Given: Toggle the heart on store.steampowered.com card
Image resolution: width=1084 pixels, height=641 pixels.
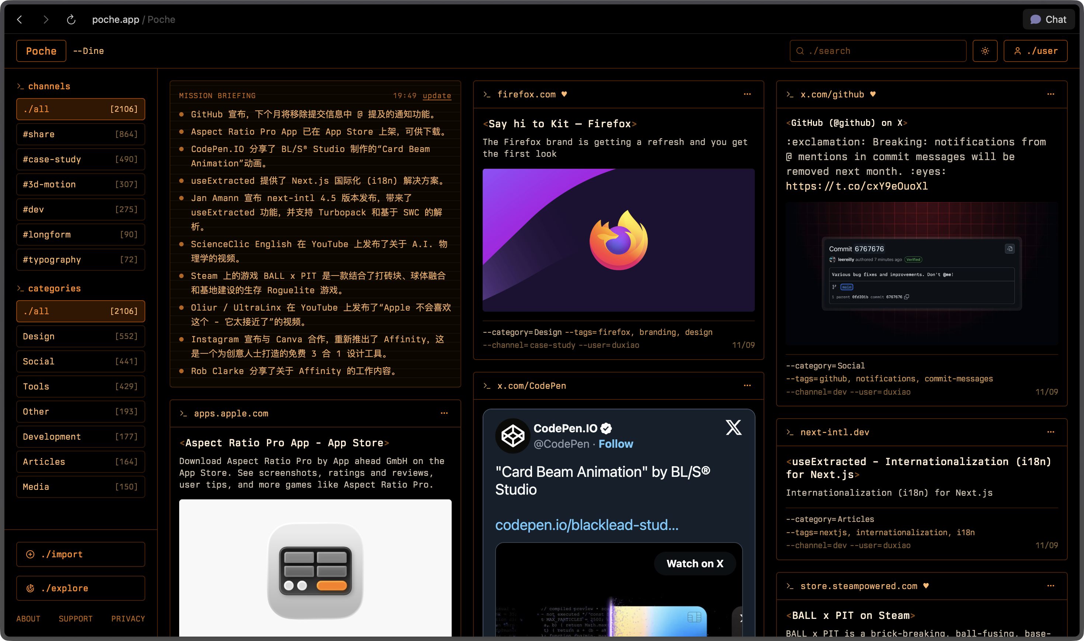Looking at the screenshot, I should pyautogui.click(x=927, y=586).
